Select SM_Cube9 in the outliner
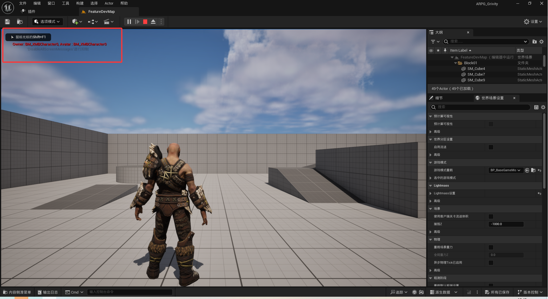The image size is (548, 299). pos(476,80)
